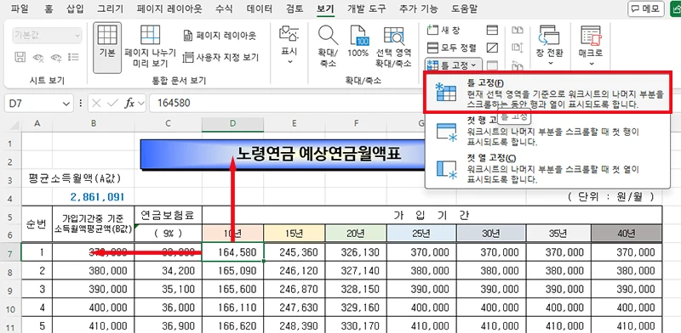This screenshot has height=333, width=681.
Task: Open the 홈 tab
Action: (49, 8)
